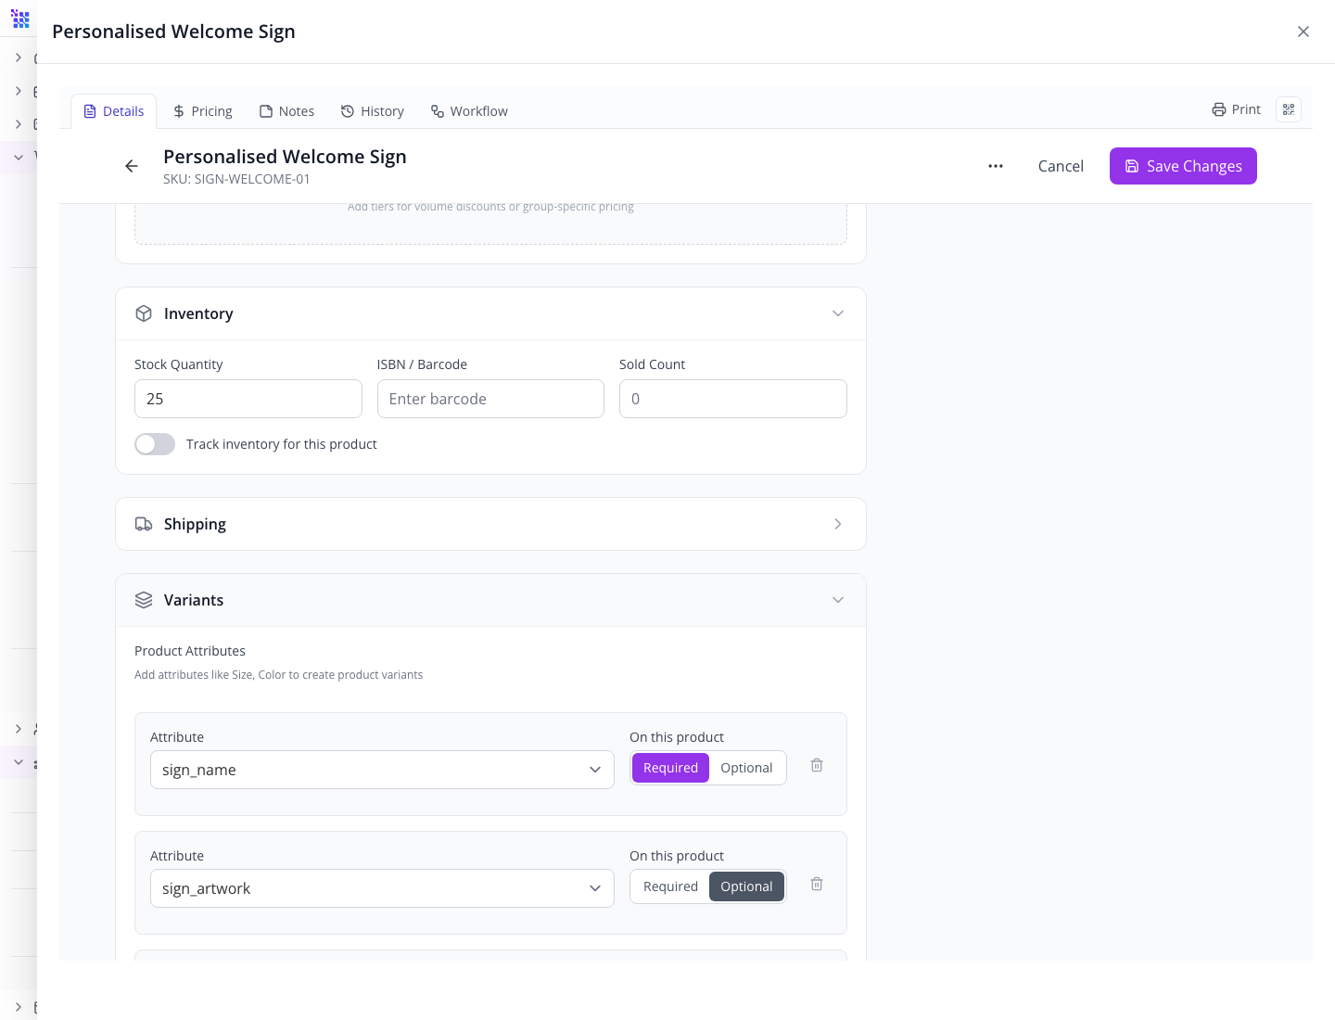This screenshot has height=1020, width=1335.
Task: Open the sign_artwork attribute dropdown
Action: point(382,888)
